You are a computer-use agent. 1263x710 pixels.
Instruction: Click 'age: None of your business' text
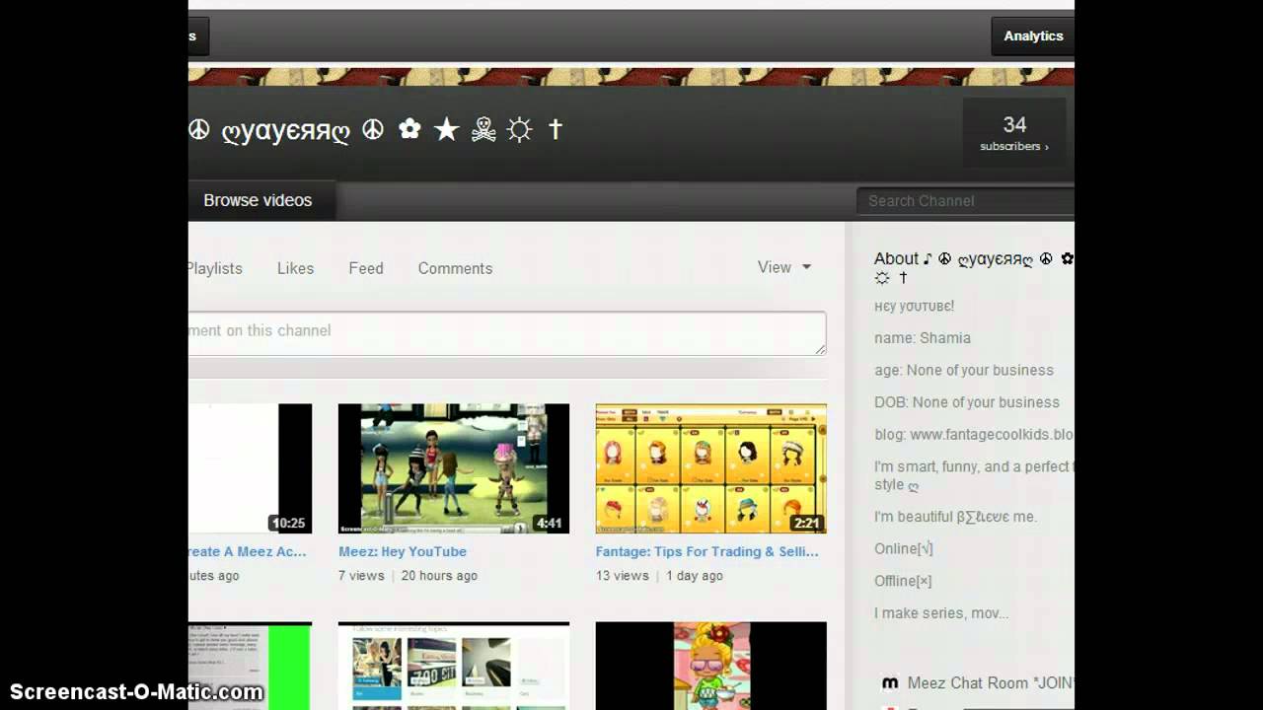(x=964, y=370)
